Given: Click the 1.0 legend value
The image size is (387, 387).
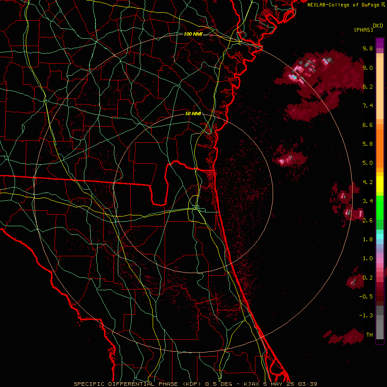Looking at the screenshot, I should click(x=368, y=258).
